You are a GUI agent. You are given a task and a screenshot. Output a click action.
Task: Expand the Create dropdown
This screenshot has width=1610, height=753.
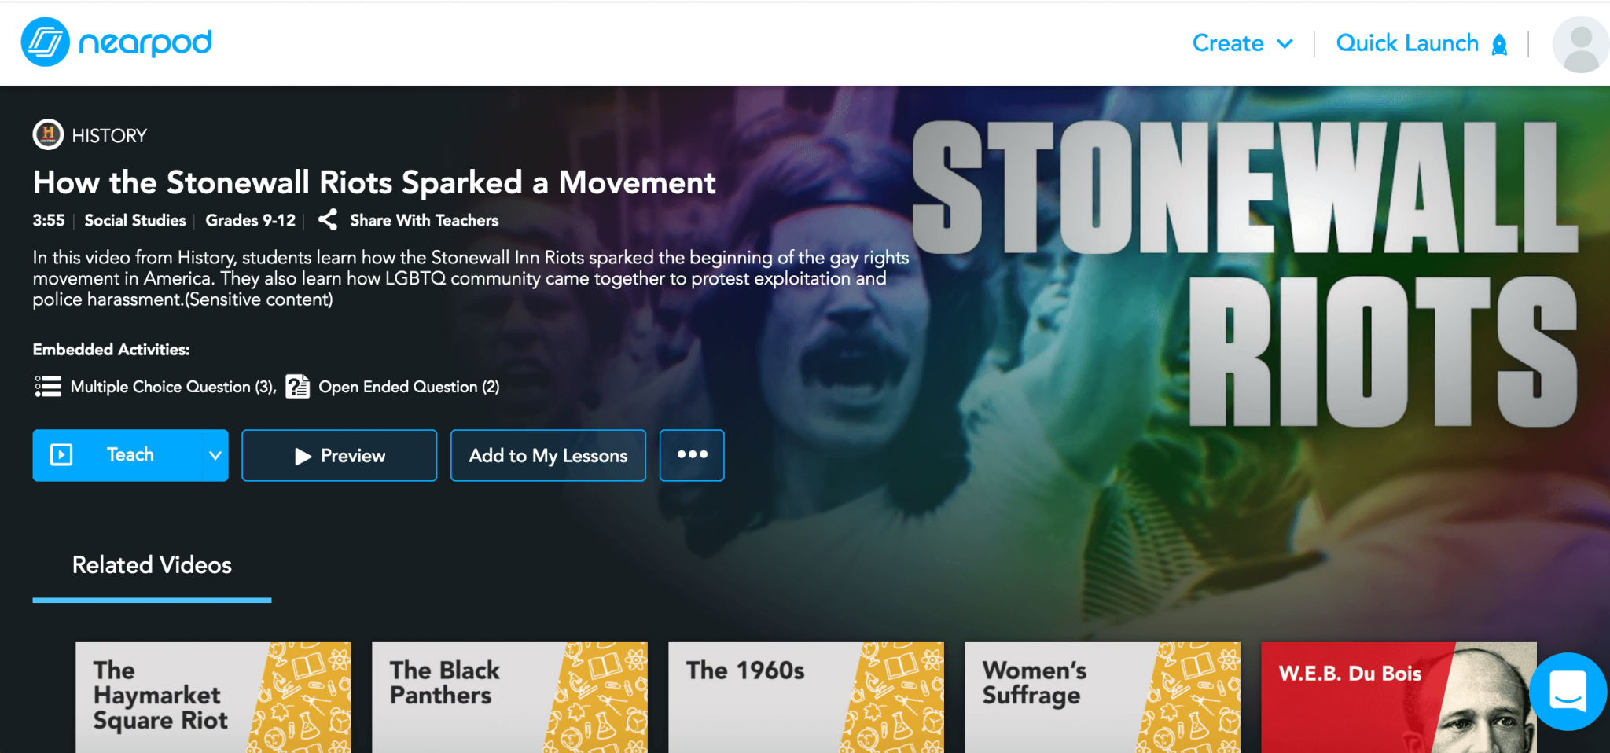1285,44
